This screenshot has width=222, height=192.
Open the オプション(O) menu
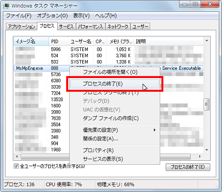(52, 16)
